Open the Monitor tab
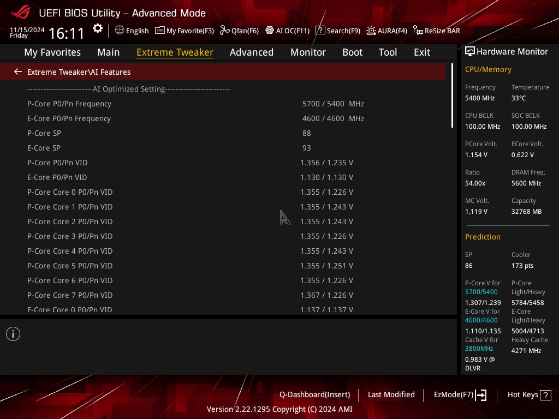559x419 pixels. (308, 52)
